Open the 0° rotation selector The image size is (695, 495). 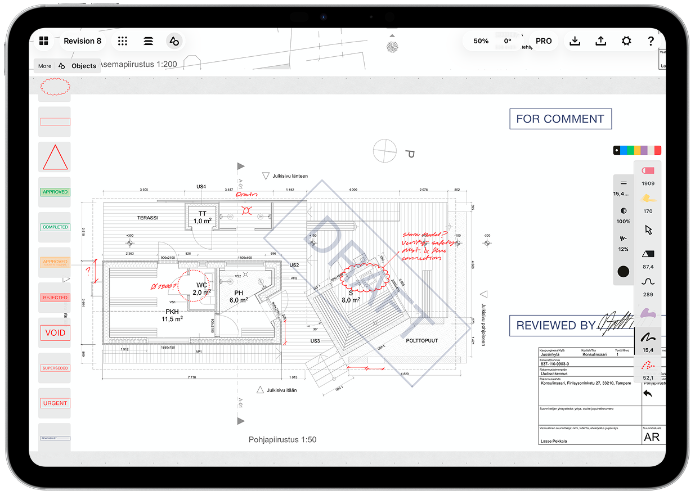point(507,40)
